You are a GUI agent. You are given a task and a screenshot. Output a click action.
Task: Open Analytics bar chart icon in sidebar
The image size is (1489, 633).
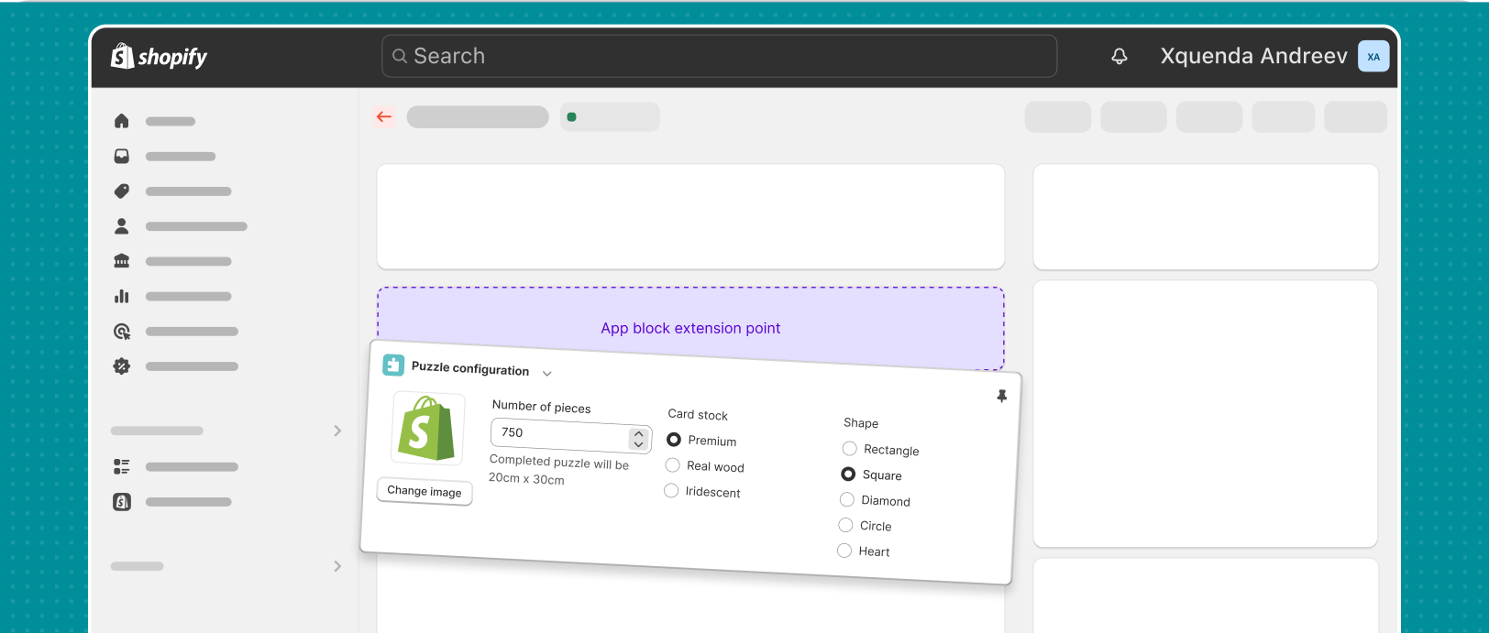point(122,296)
